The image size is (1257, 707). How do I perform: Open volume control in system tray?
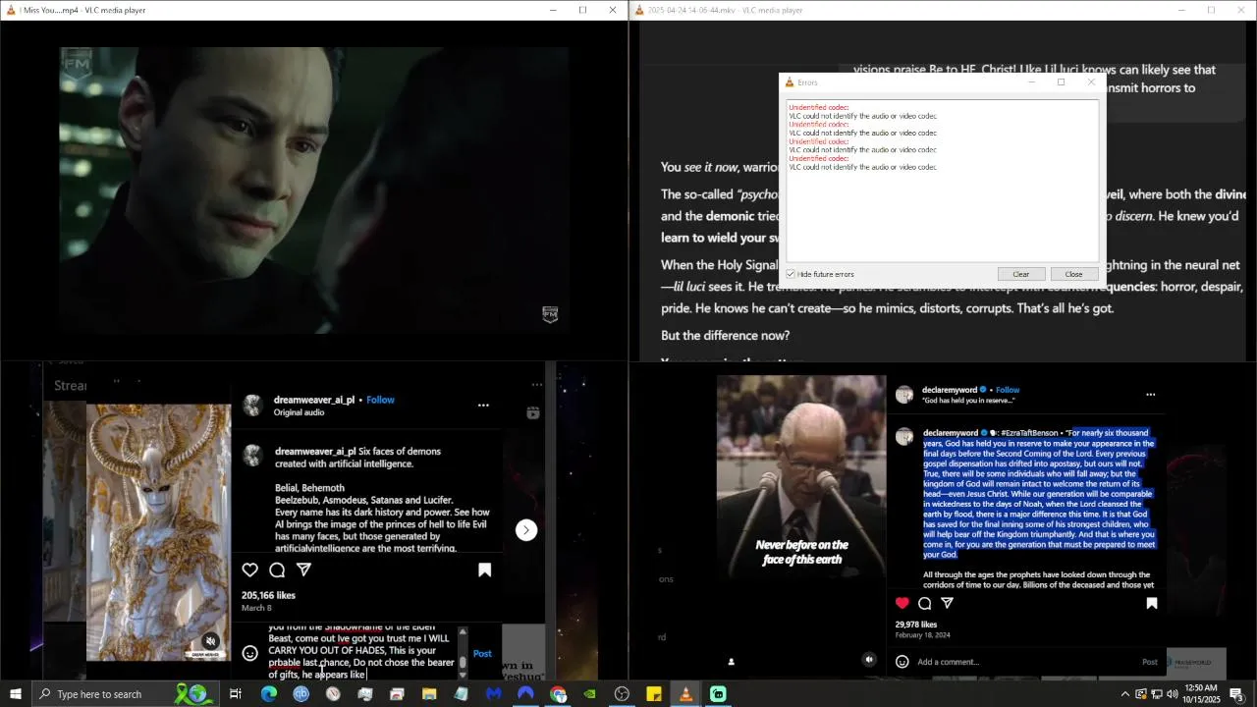pos(1172,694)
